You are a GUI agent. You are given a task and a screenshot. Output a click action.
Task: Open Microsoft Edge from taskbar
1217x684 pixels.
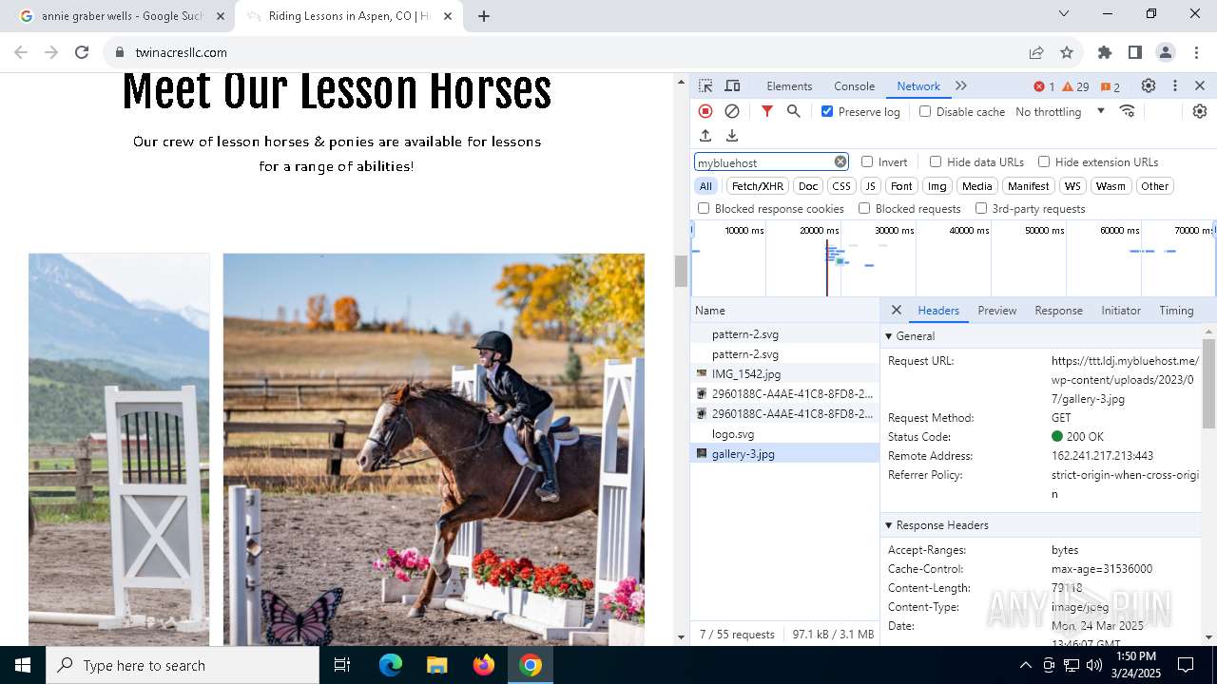[x=391, y=665]
